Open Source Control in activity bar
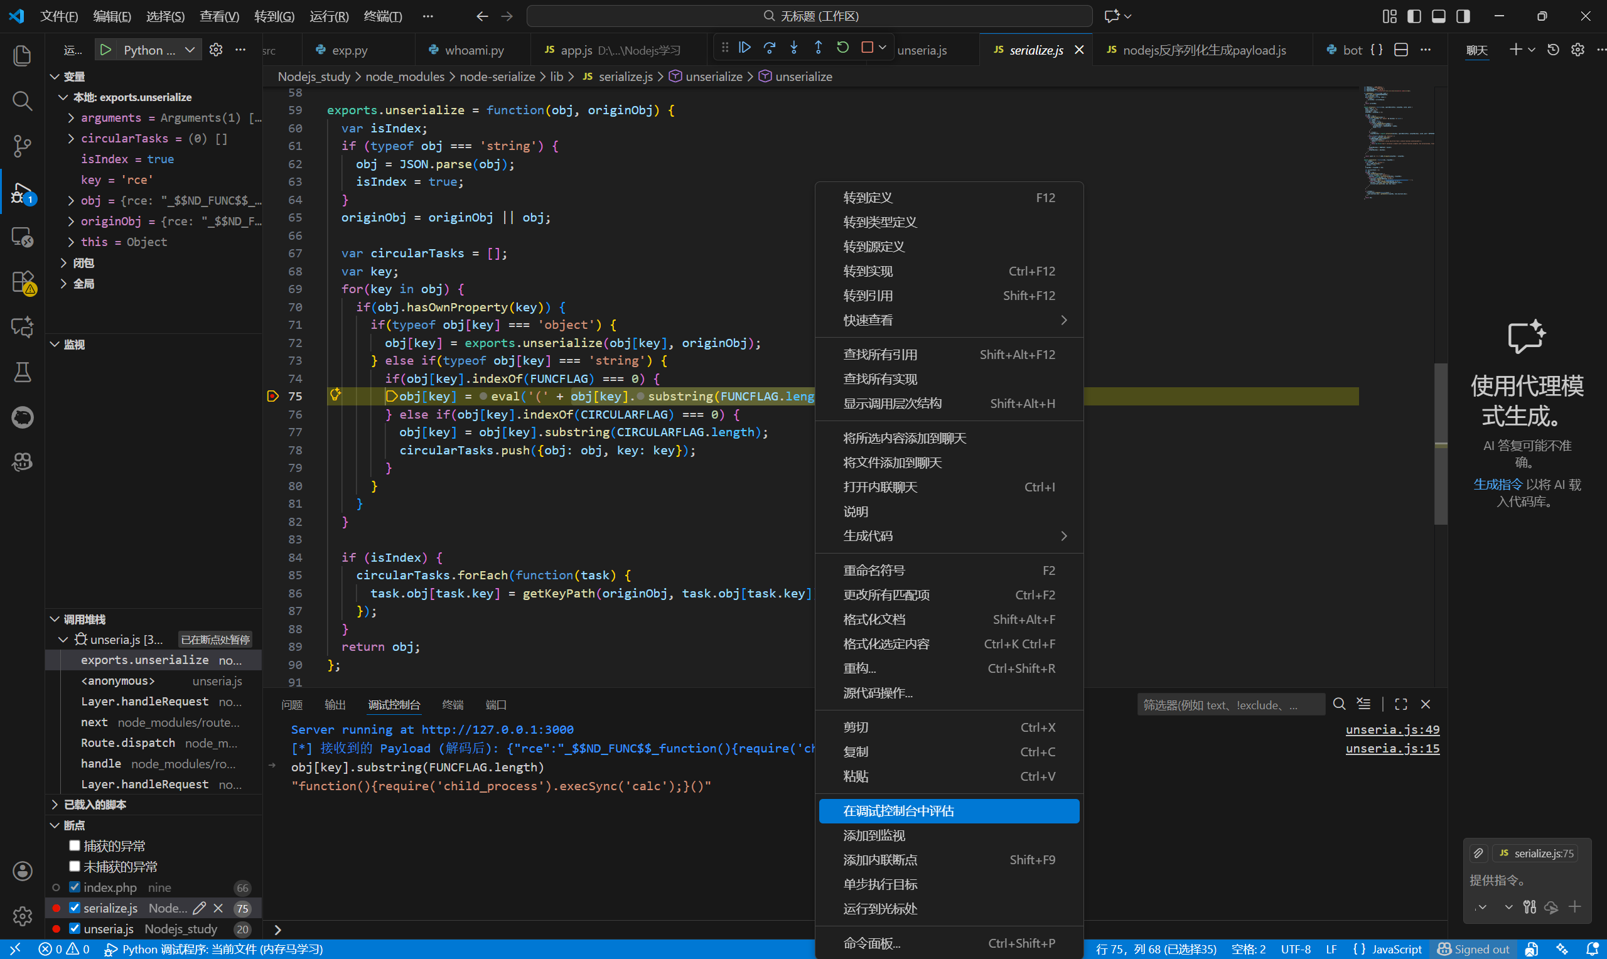The width and height of the screenshot is (1607, 959). (x=22, y=146)
